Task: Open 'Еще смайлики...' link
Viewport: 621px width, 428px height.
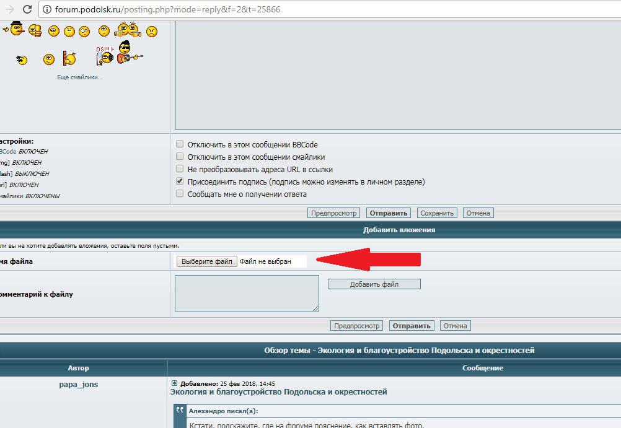Action: pyautogui.click(x=79, y=77)
